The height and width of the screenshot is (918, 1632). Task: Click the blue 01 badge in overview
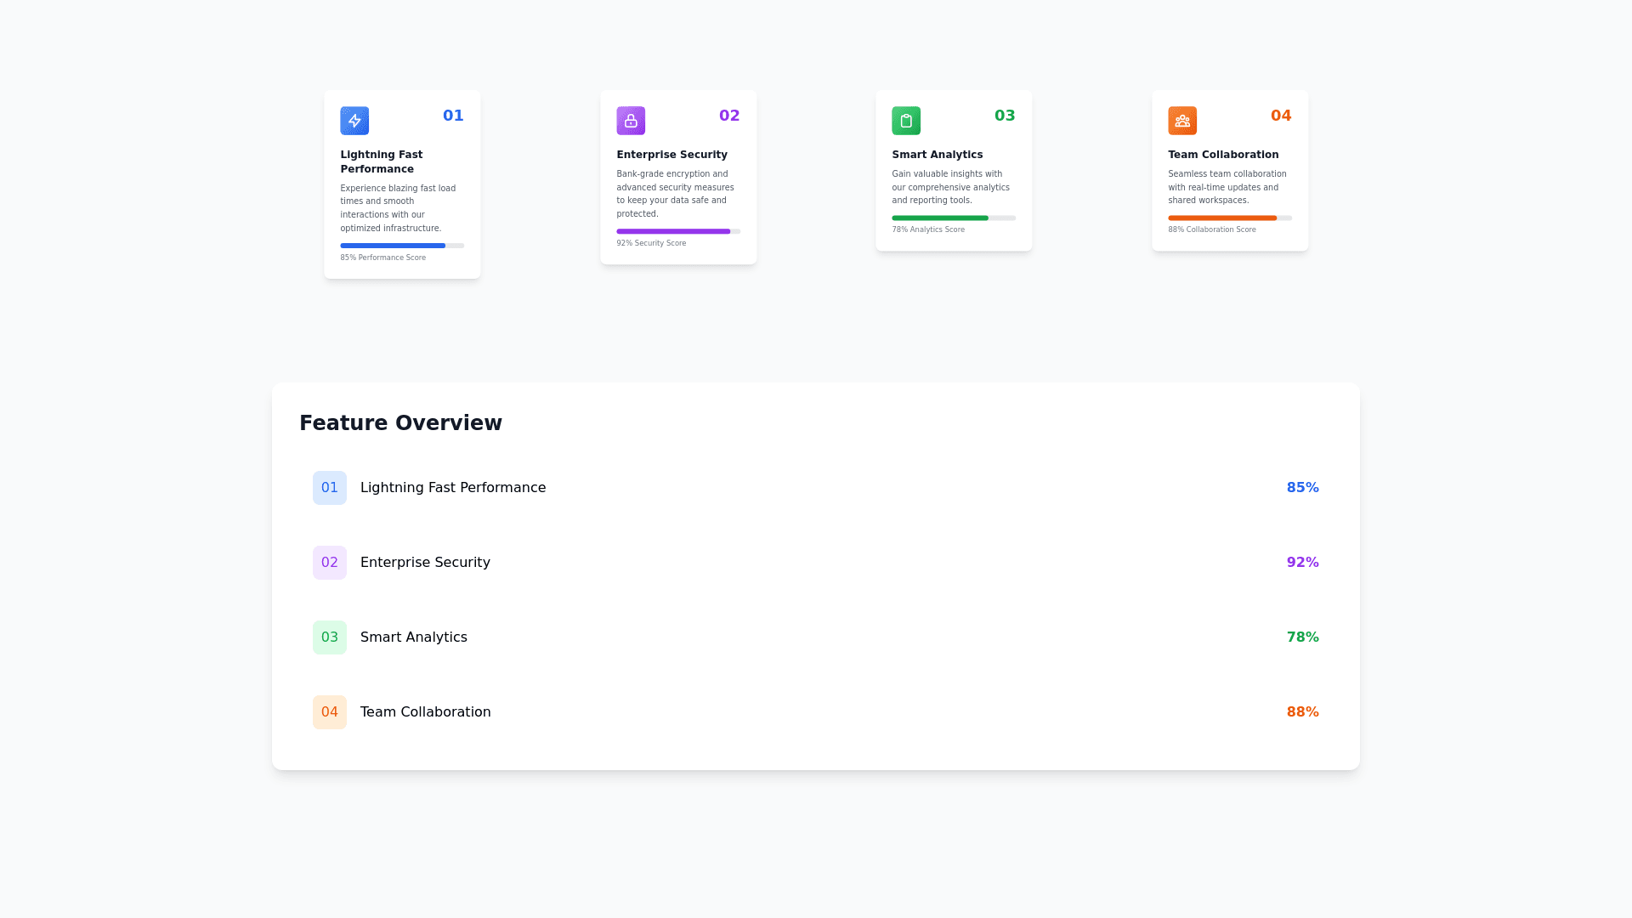coord(330,488)
